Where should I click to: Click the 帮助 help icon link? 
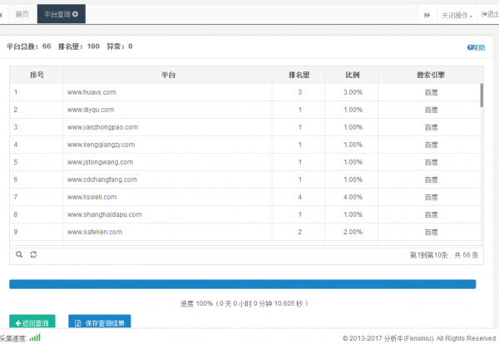click(476, 47)
